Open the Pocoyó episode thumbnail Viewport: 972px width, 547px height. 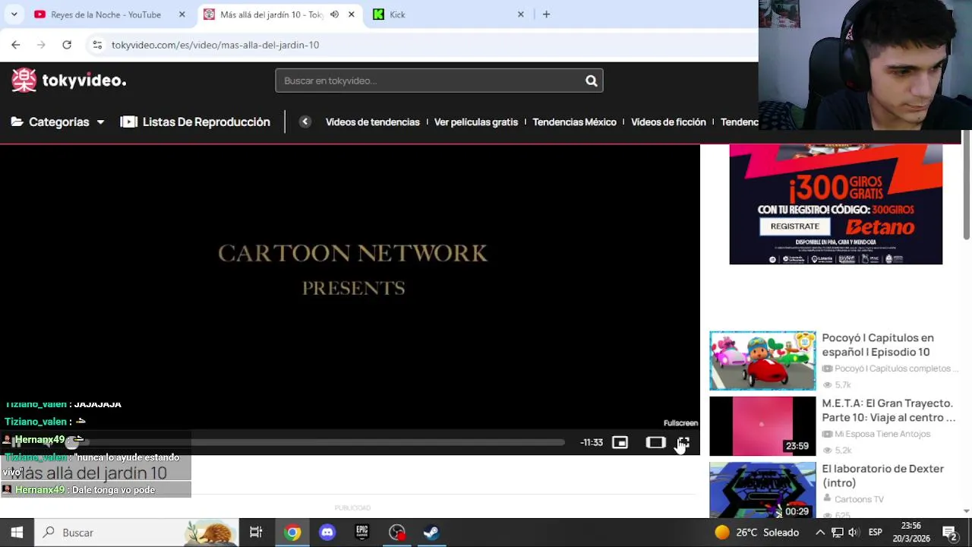762,361
